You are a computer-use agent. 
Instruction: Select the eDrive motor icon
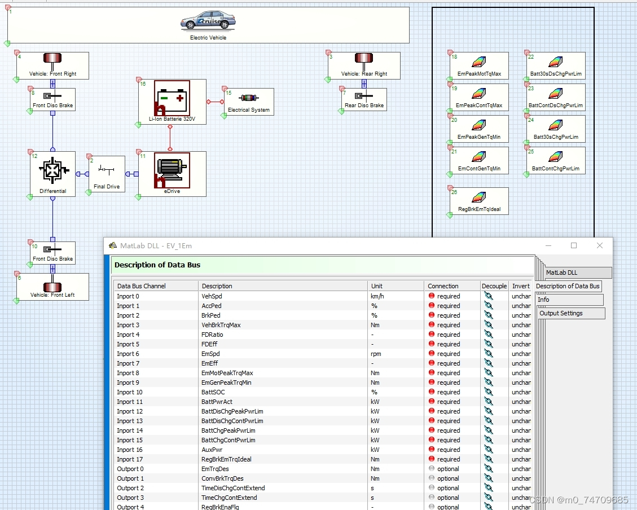pyautogui.click(x=172, y=170)
